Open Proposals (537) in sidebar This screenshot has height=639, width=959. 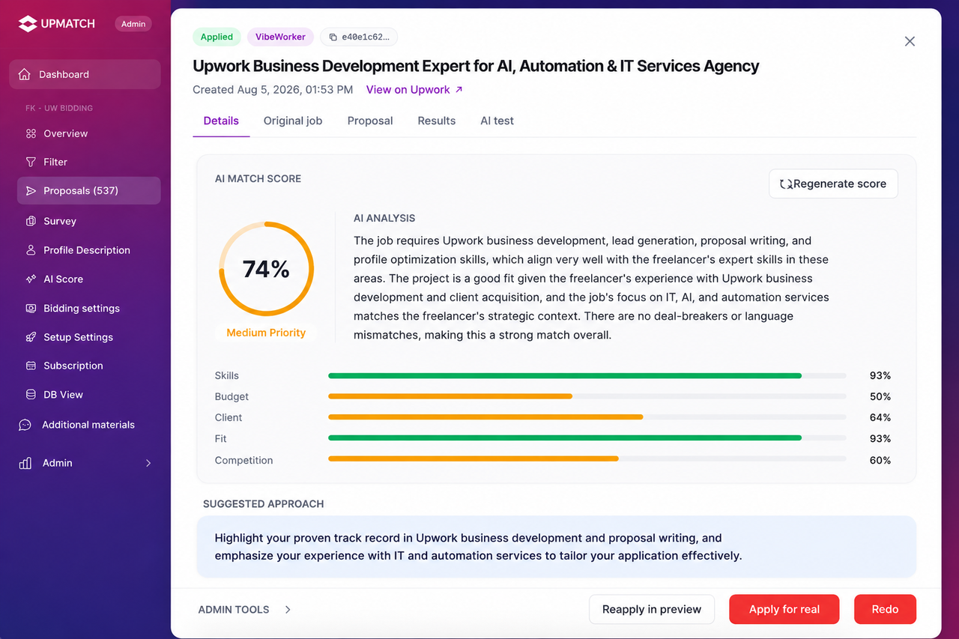click(x=89, y=190)
